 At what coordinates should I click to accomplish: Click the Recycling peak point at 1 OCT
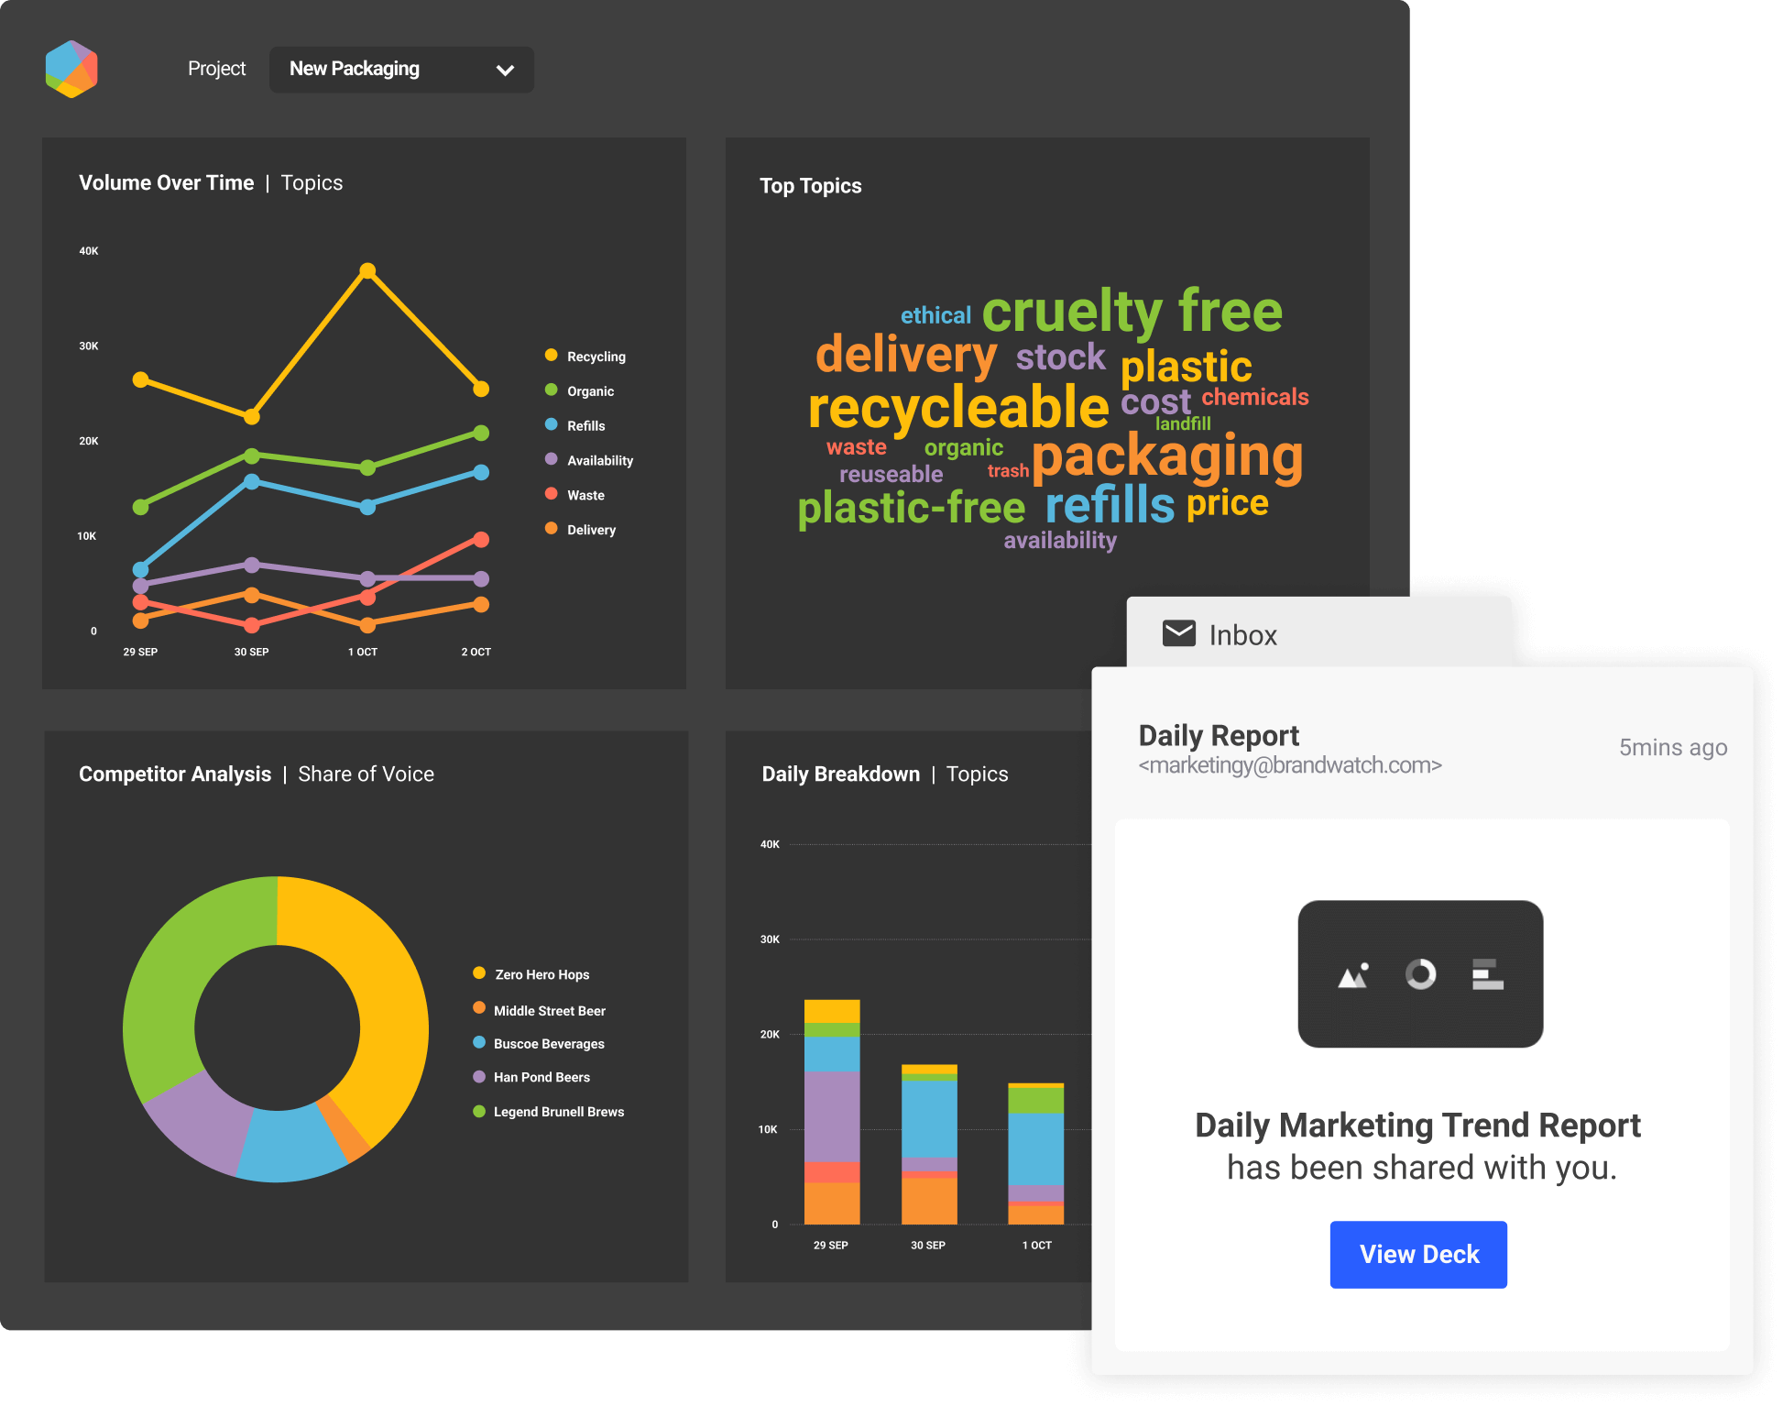pyautogui.click(x=367, y=271)
